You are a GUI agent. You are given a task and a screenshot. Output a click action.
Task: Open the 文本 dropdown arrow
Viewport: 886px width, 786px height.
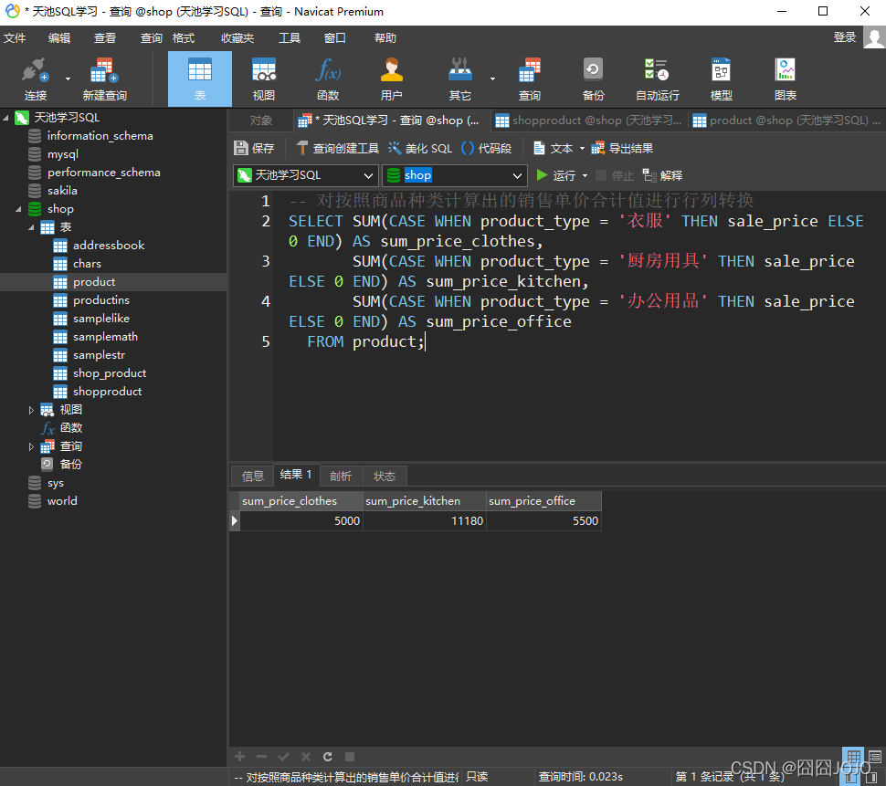[x=583, y=149]
